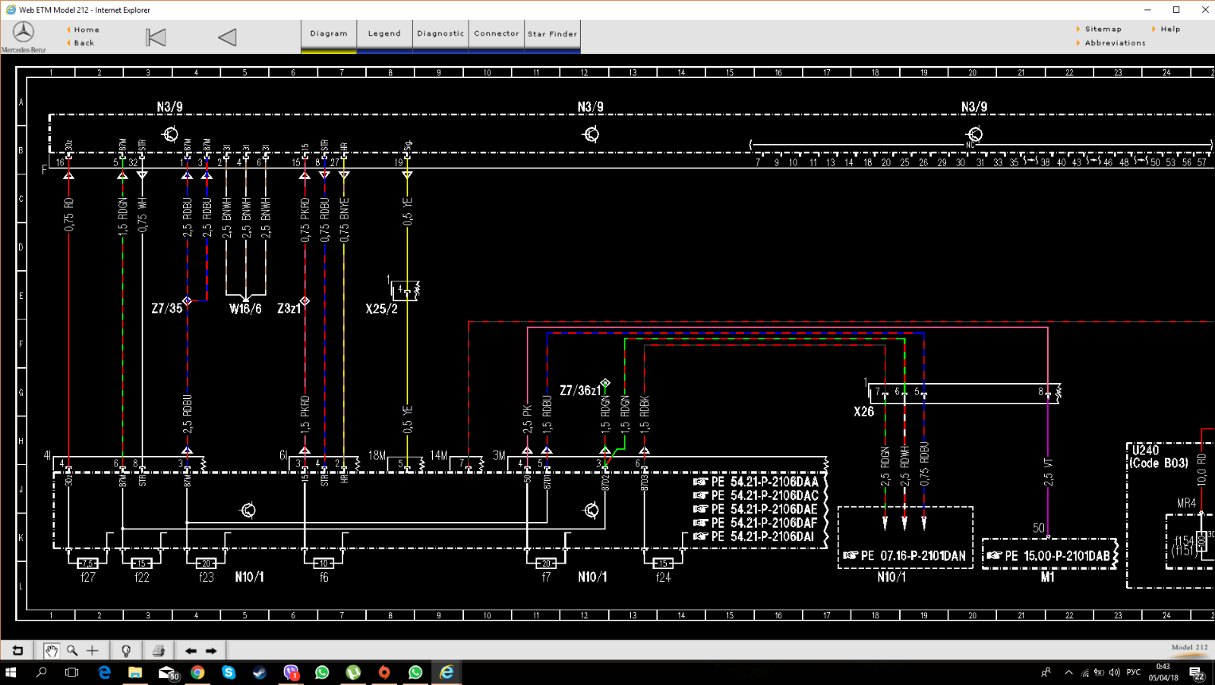The width and height of the screenshot is (1215, 685).
Task: Click the Mercedes-Benz star logo
Action: pyautogui.click(x=24, y=32)
